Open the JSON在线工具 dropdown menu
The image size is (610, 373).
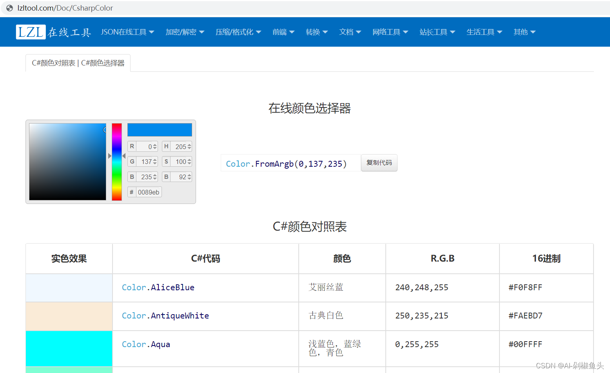[x=127, y=32]
